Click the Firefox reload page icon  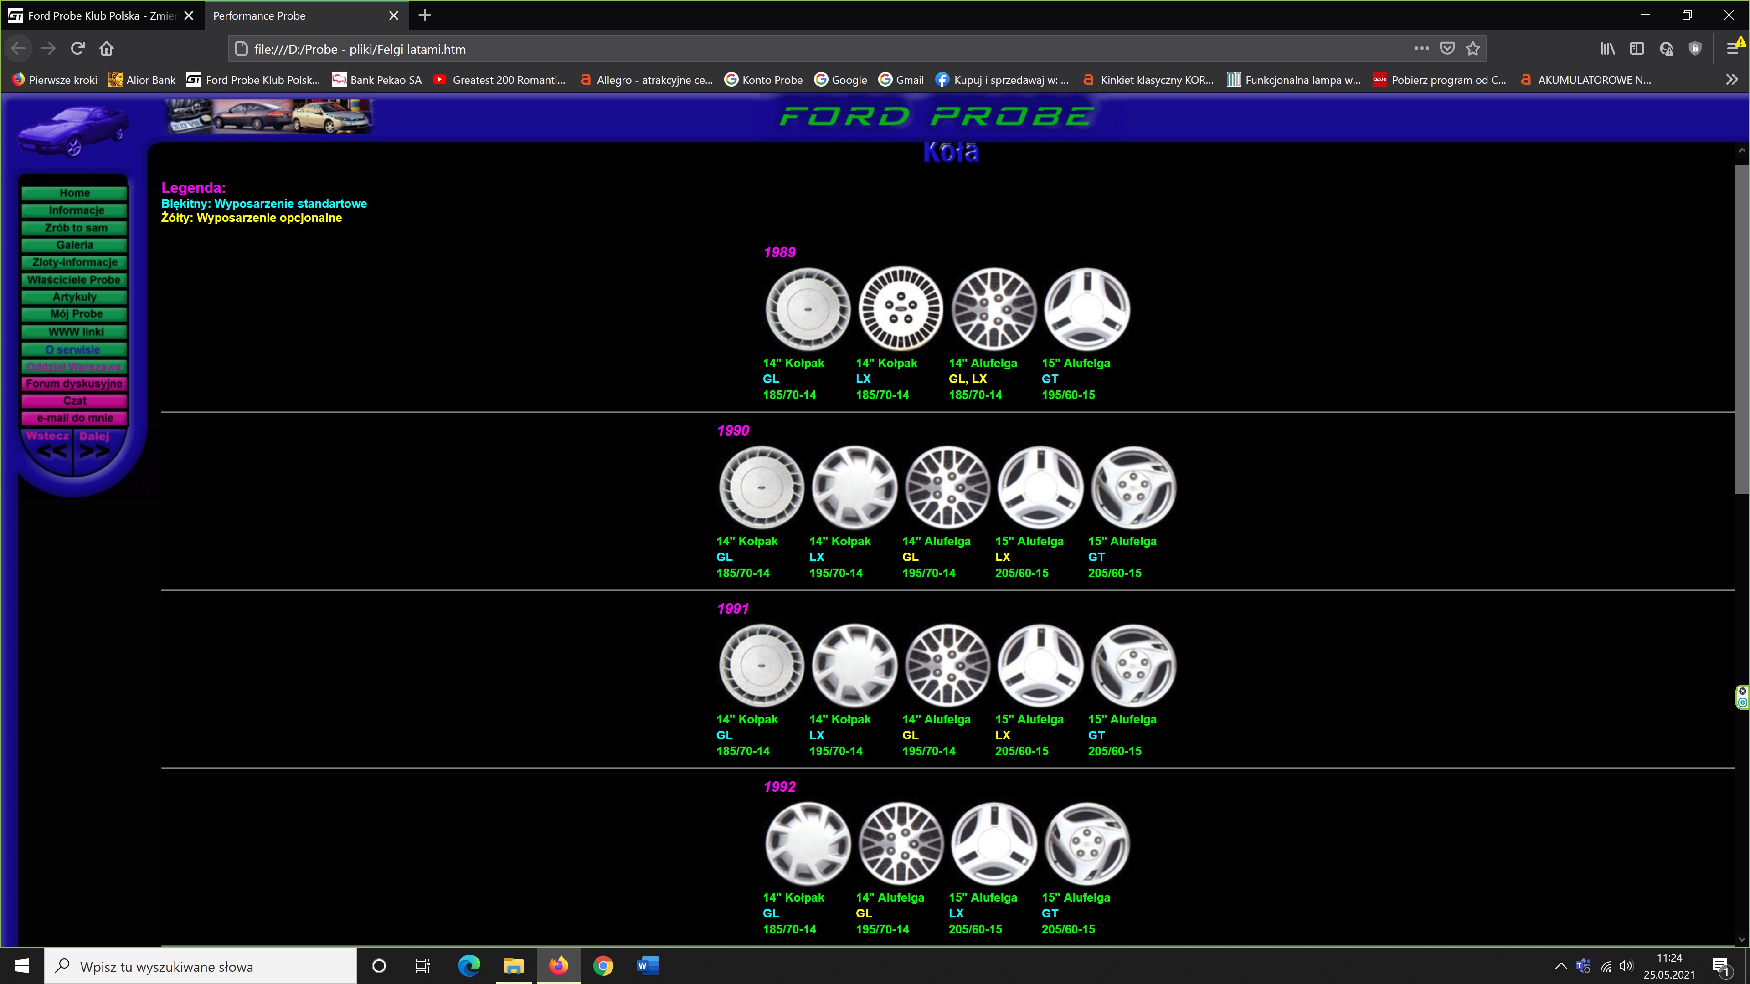pos(77,48)
